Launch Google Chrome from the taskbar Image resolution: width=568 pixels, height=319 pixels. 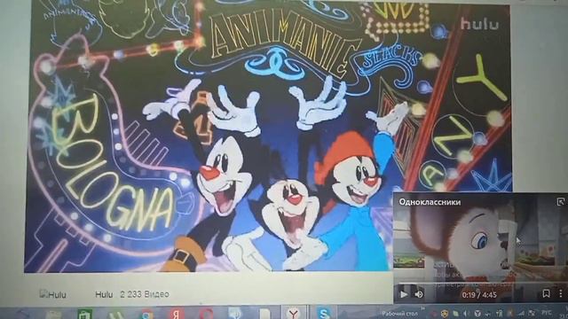(146, 314)
